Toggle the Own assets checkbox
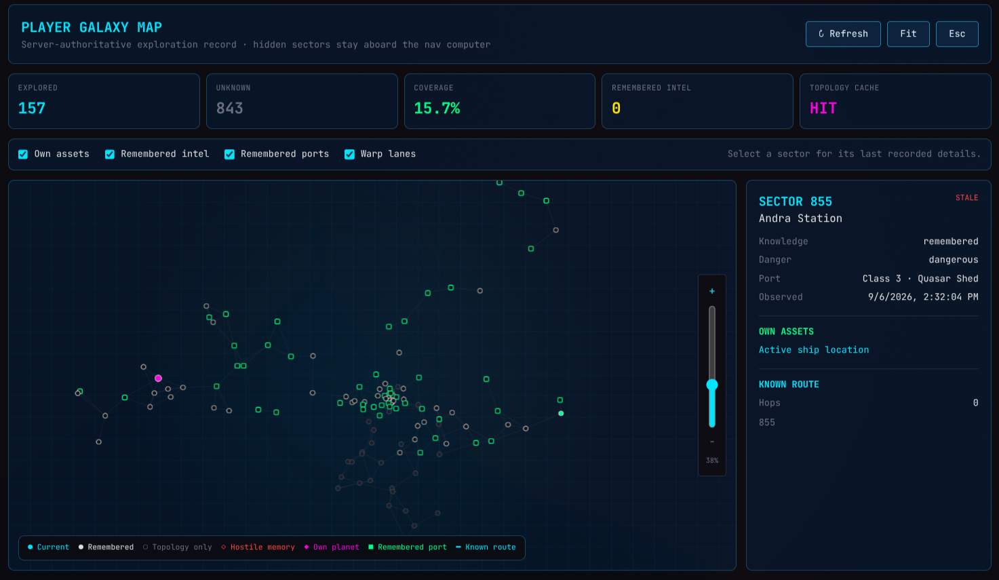Image resolution: width=999 pixels, height=580 pixels. point(23,154)
